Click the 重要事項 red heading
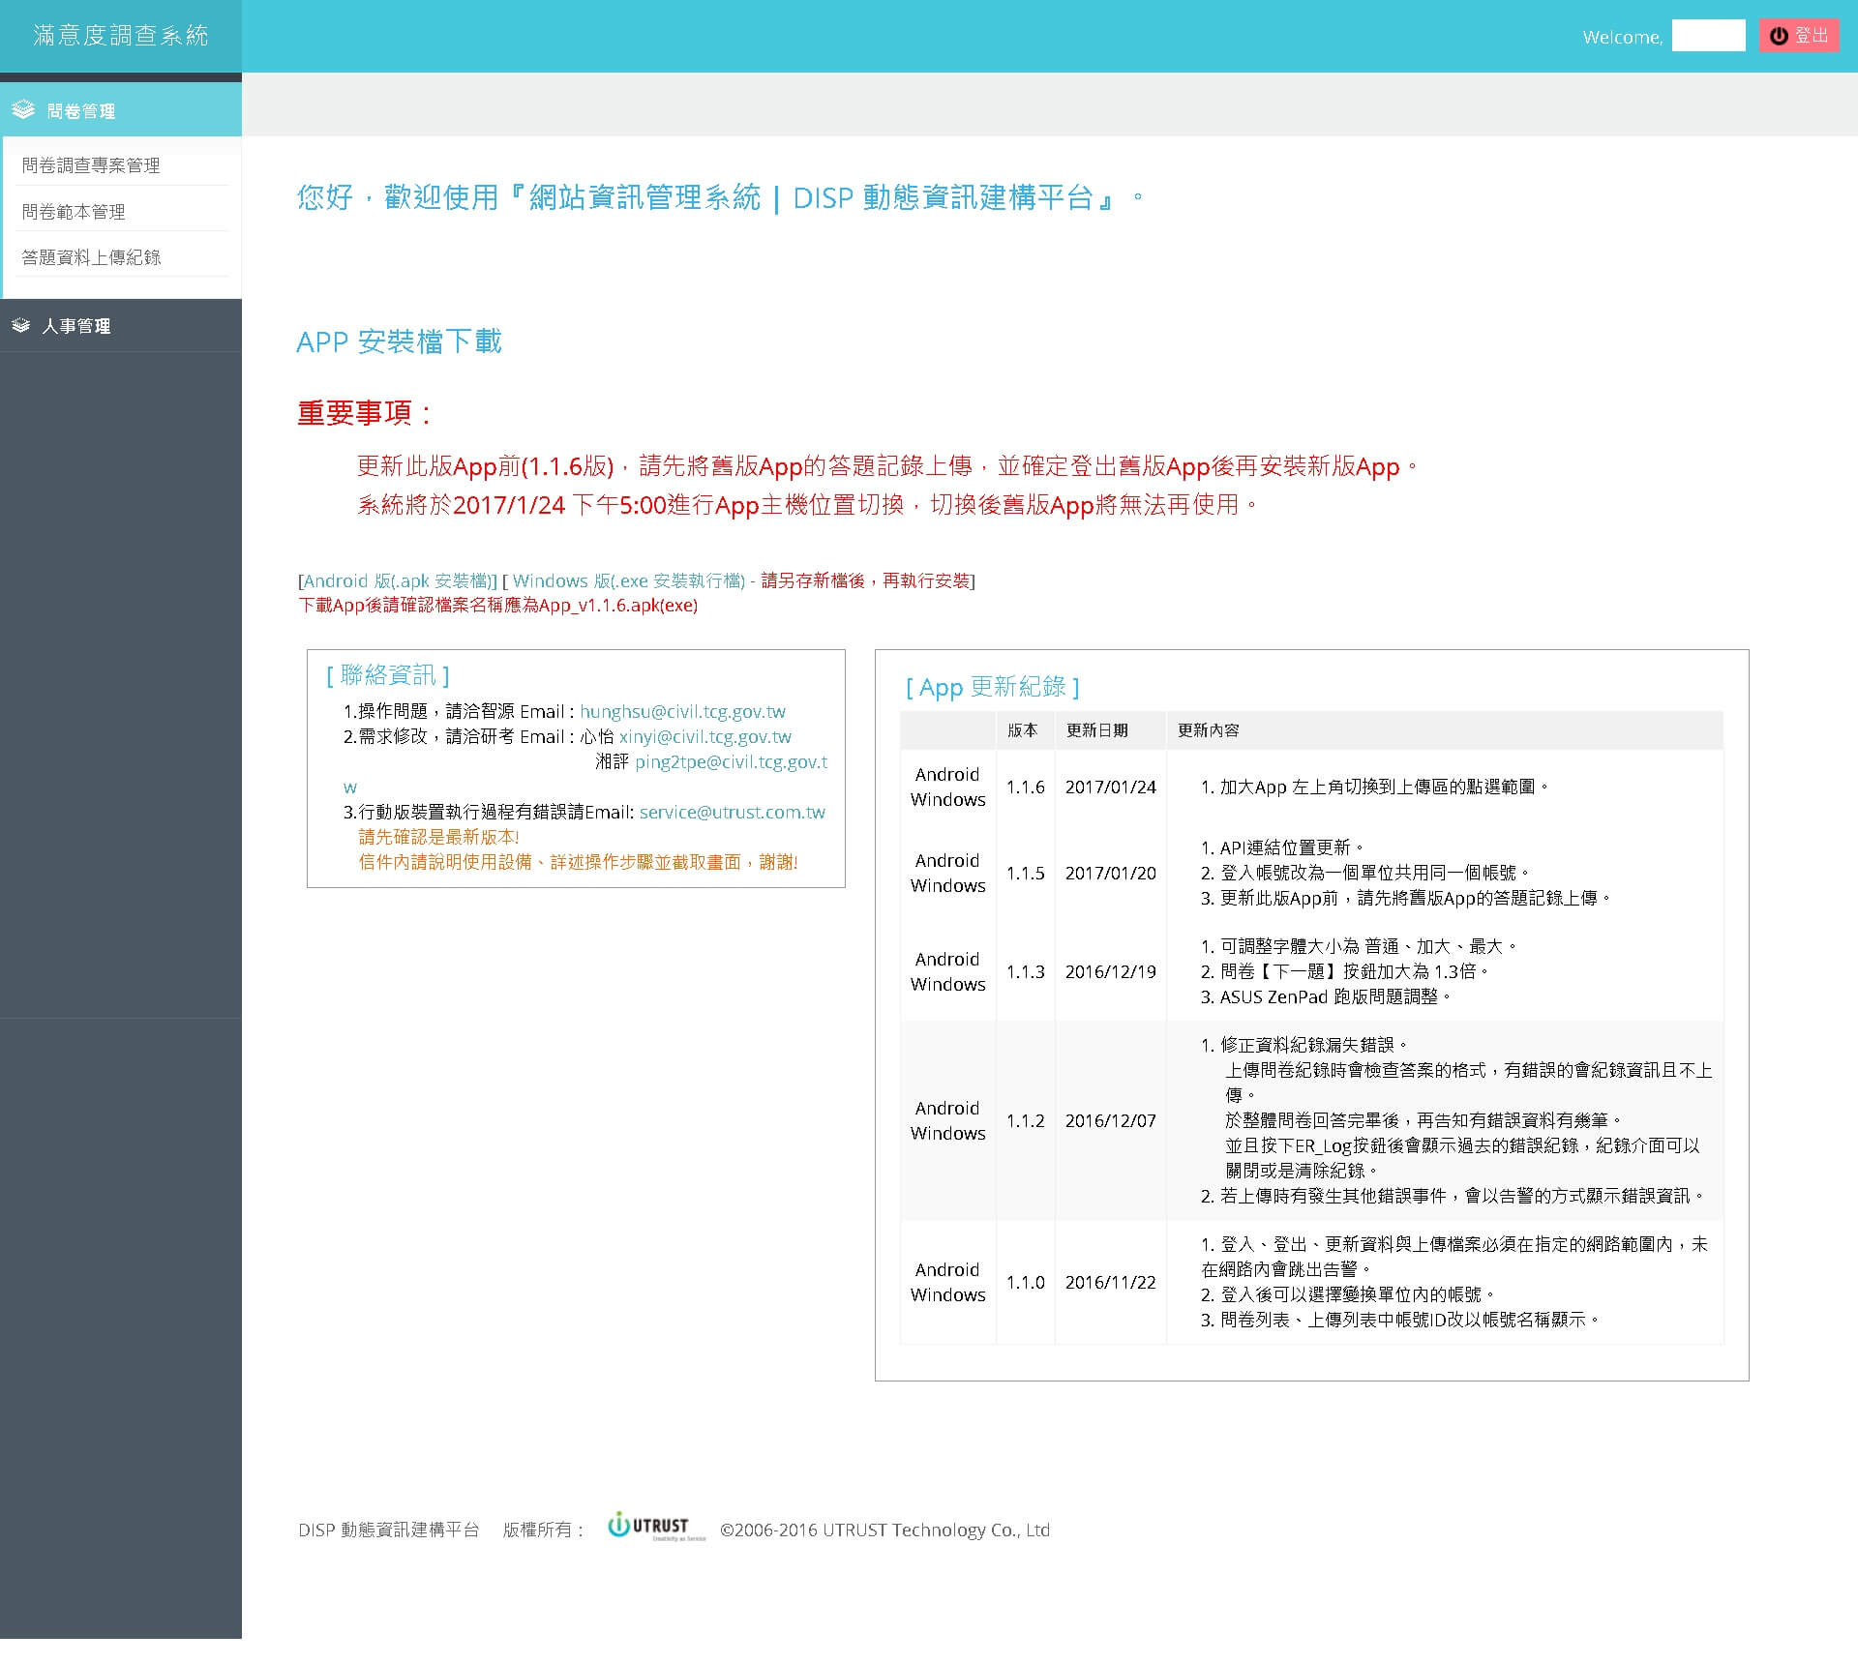 (x=364, y=413)
